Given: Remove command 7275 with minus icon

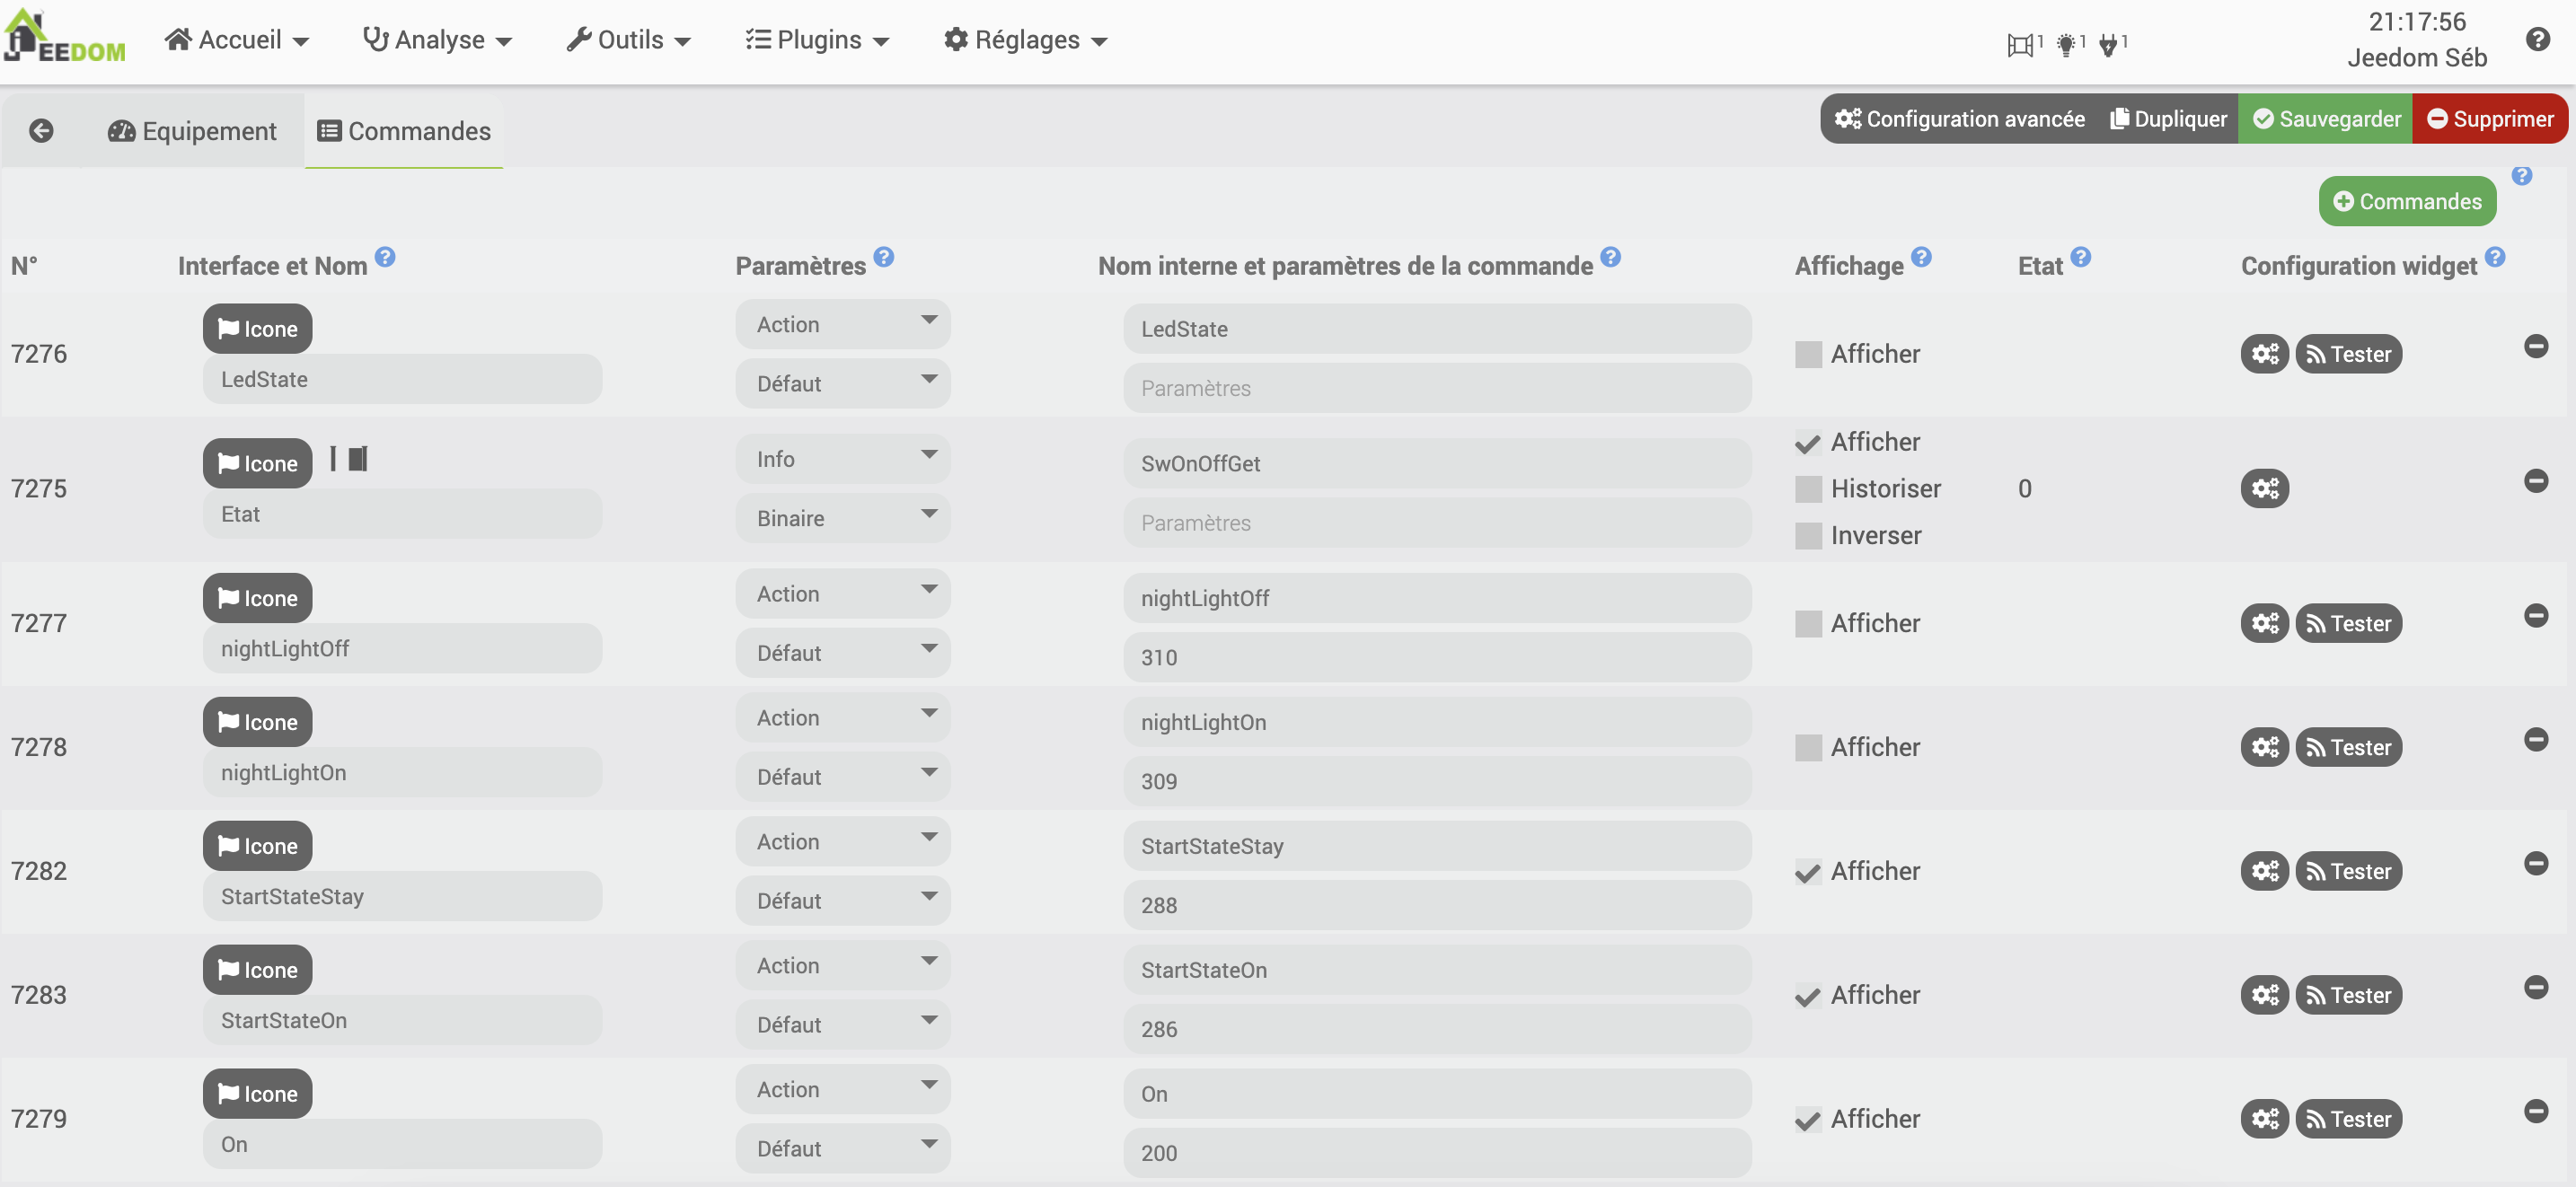Looking at the screenshot, I should coord(2535,481).
